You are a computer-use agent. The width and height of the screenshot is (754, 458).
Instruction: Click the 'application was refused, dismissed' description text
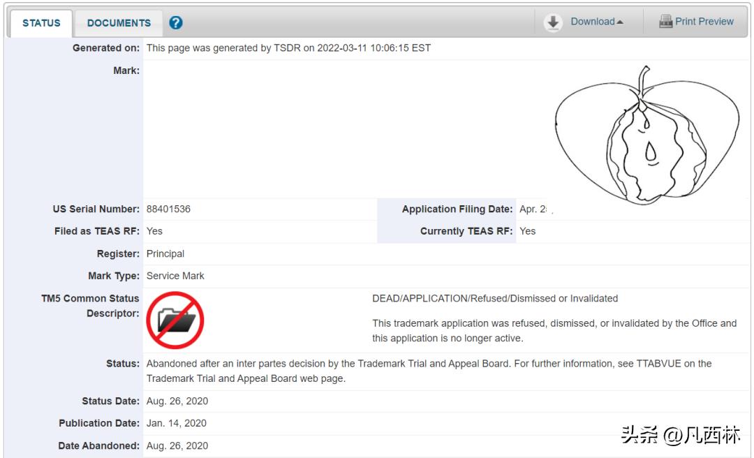(554, 331)
